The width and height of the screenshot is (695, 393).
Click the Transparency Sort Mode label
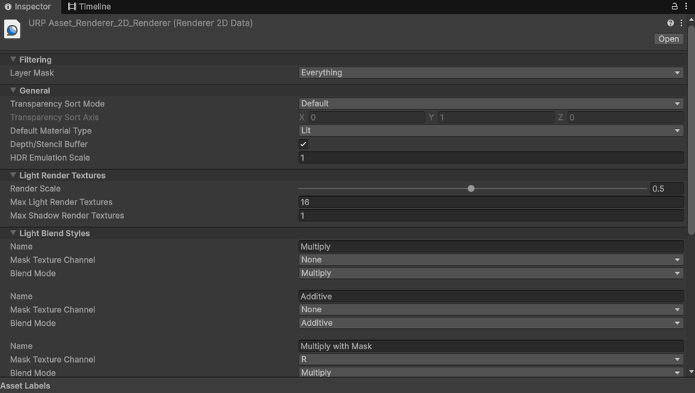(x=57, y=104)
